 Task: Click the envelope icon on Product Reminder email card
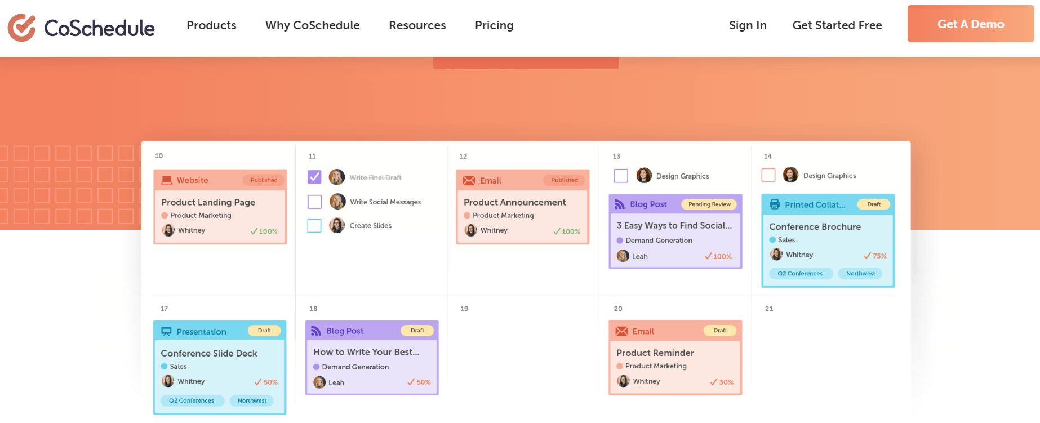[x=622, y=331]
